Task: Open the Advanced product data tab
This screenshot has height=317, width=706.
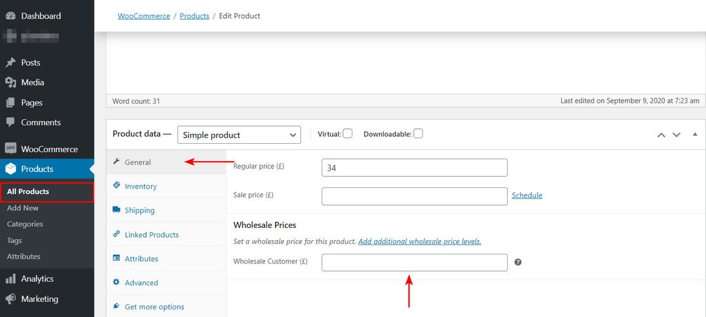Action: tap(166, 283)
